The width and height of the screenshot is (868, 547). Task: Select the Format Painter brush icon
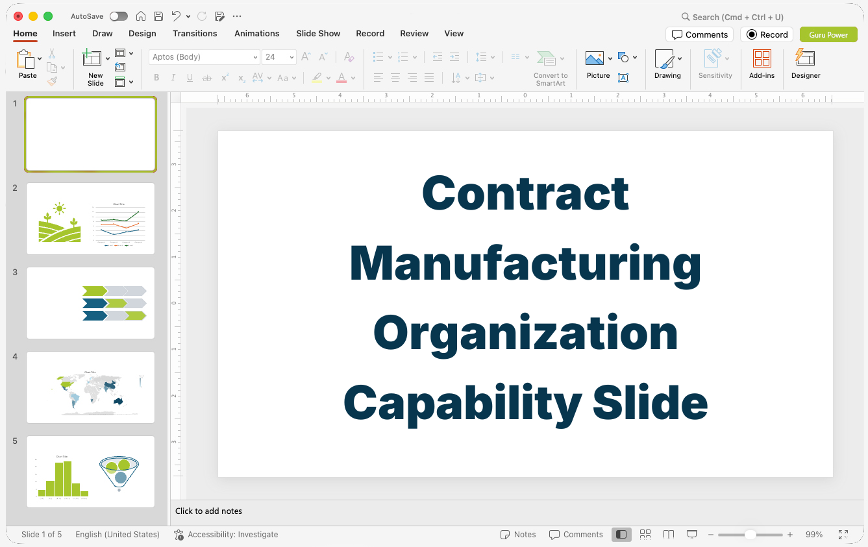[52, 81]
